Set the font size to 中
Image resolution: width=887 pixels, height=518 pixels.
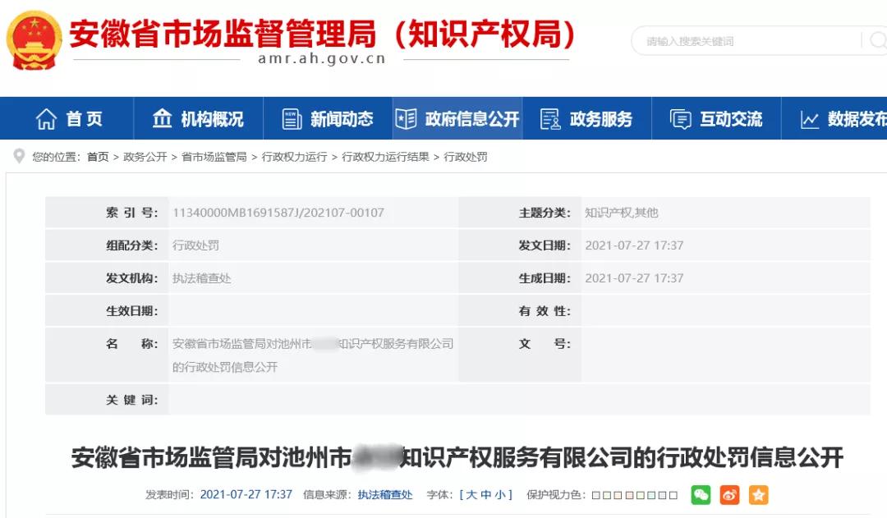(486, 495)
